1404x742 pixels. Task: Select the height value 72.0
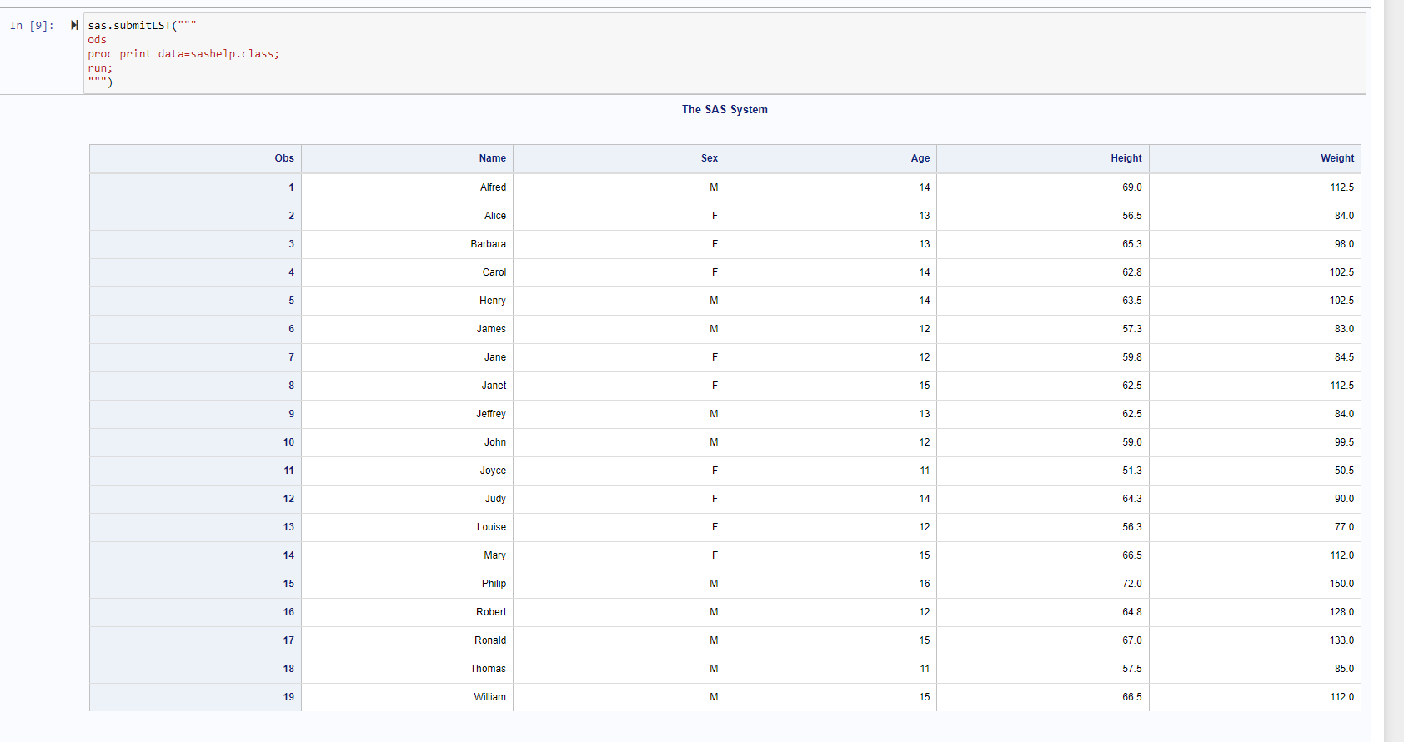[1131, 584]
